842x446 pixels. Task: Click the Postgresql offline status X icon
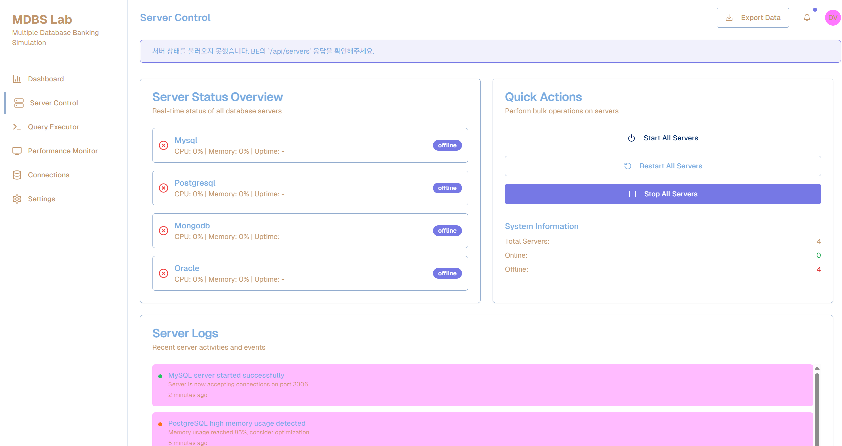(164, 188)
